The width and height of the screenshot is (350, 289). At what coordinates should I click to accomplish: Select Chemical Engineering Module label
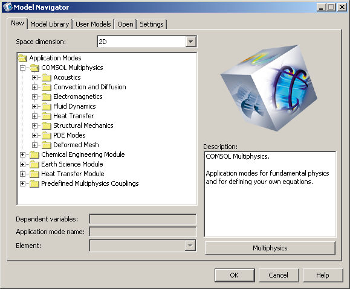(x=83, y=154)
